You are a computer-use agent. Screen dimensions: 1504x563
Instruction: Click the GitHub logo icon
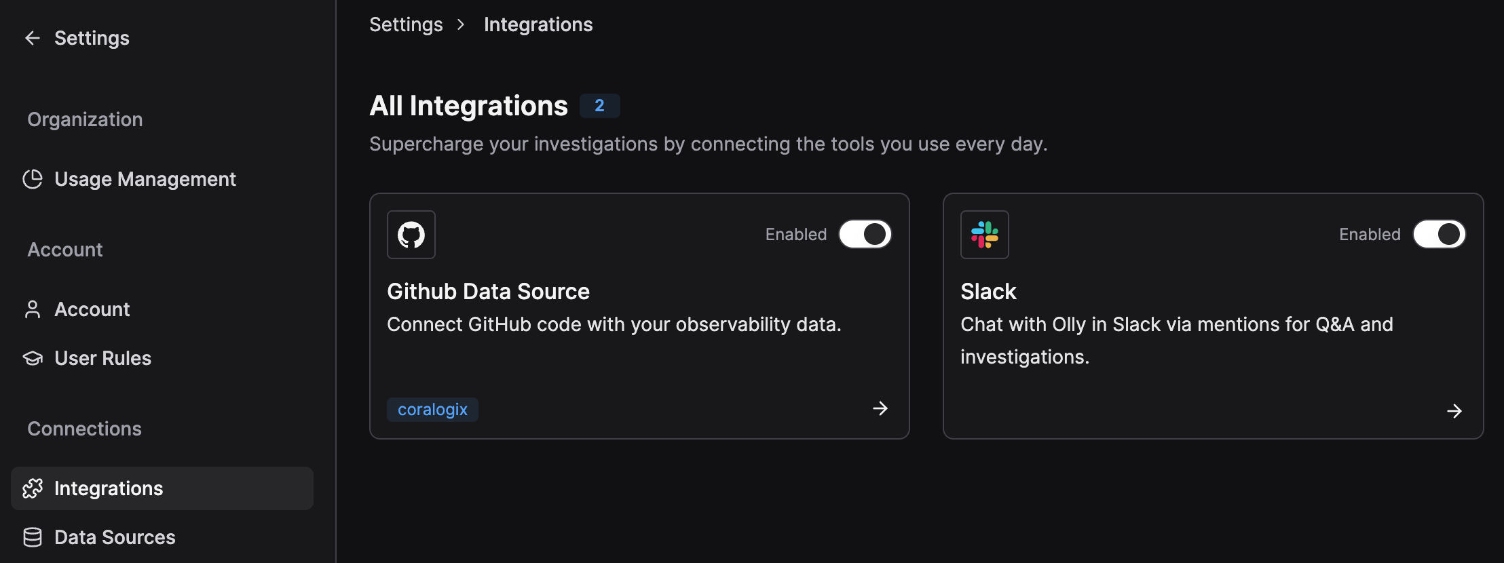[411, 235]
